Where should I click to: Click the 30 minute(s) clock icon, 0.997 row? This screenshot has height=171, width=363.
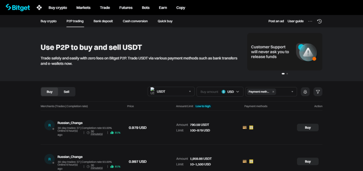pyautogui.click(x=88, y=167)
